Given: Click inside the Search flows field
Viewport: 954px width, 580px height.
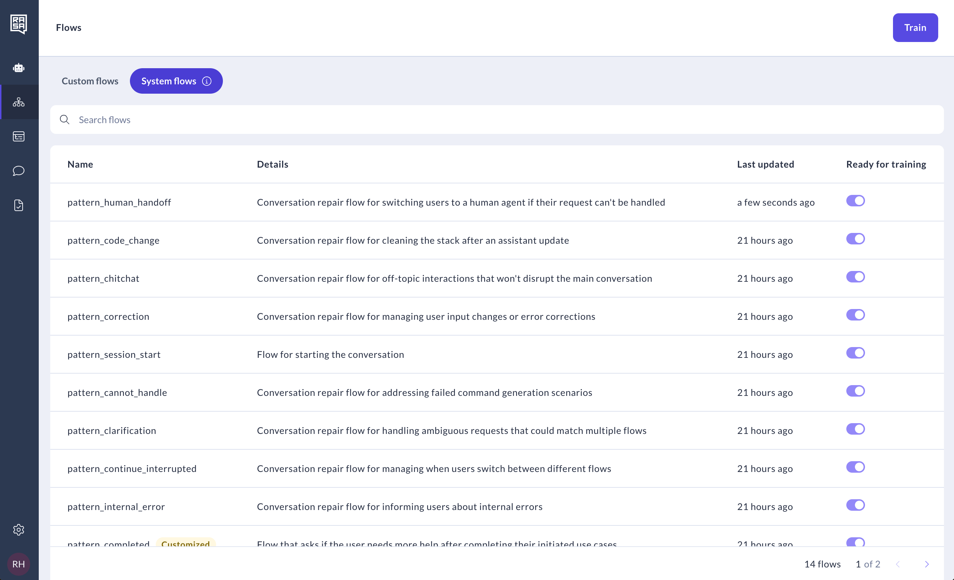Looking at the screenshot, I should tap(232, 120).
